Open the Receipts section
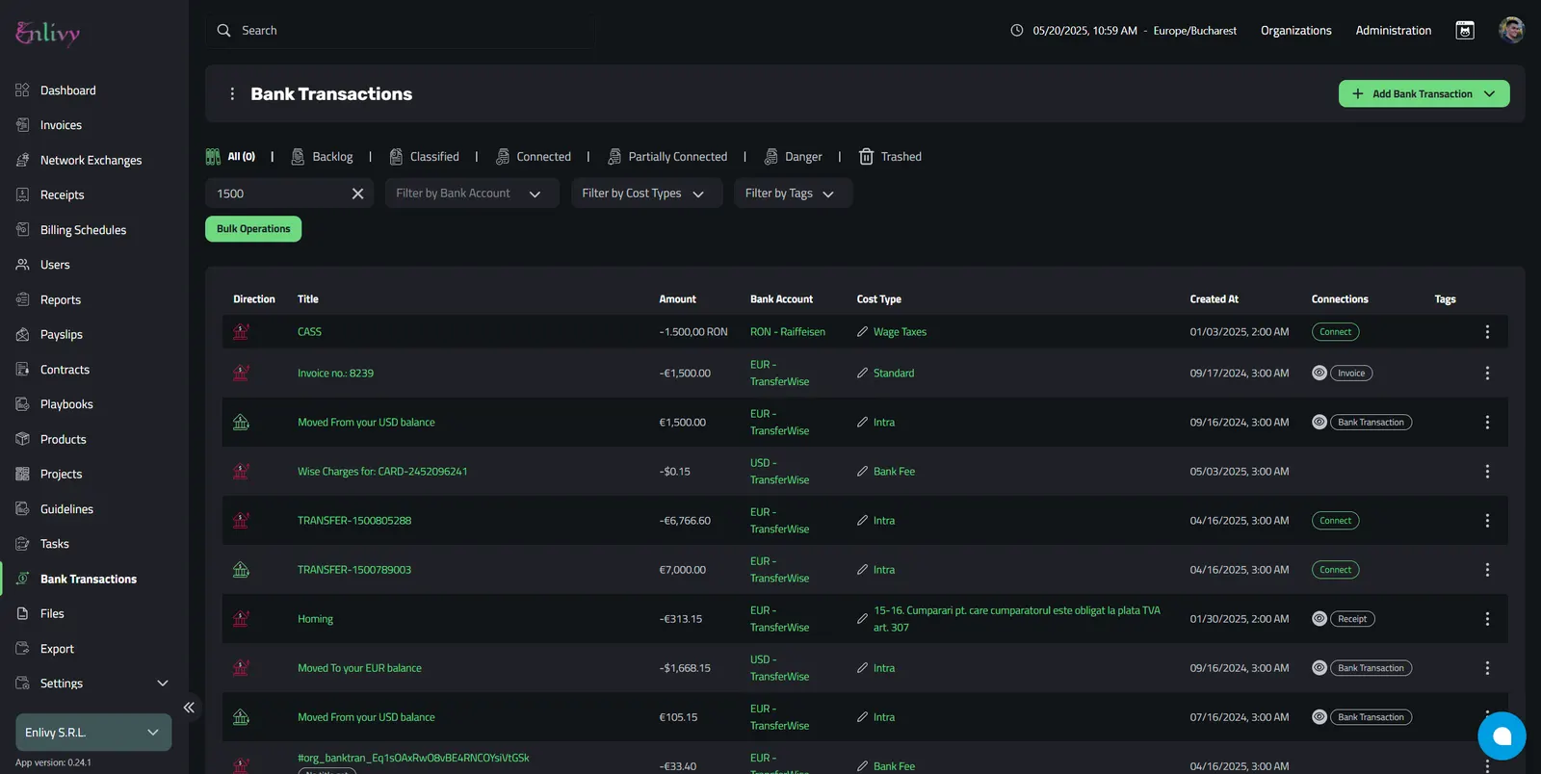The height and width of the screenshot is (774, 1541). (62, 194)
